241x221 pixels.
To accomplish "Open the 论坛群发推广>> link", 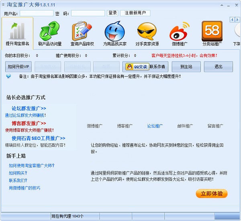I will 29,108.
